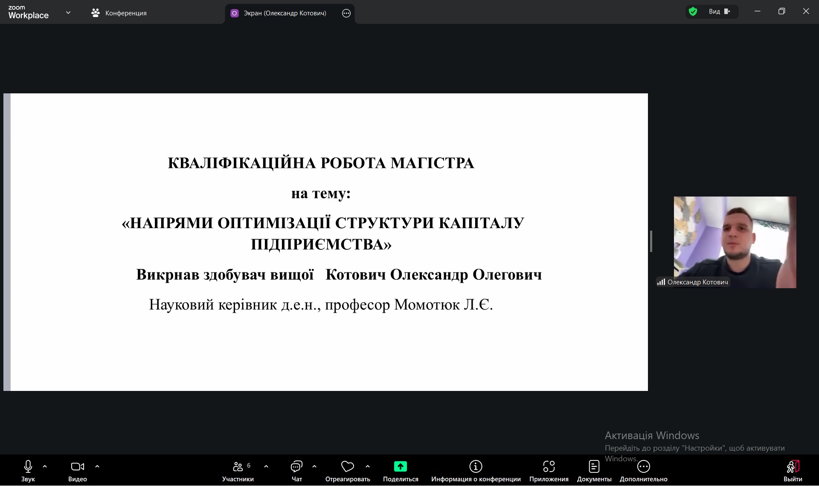Viewport: 819px width, 486px height.
Task: Expand the arrow beside Участники
Action: pos(266,466)
